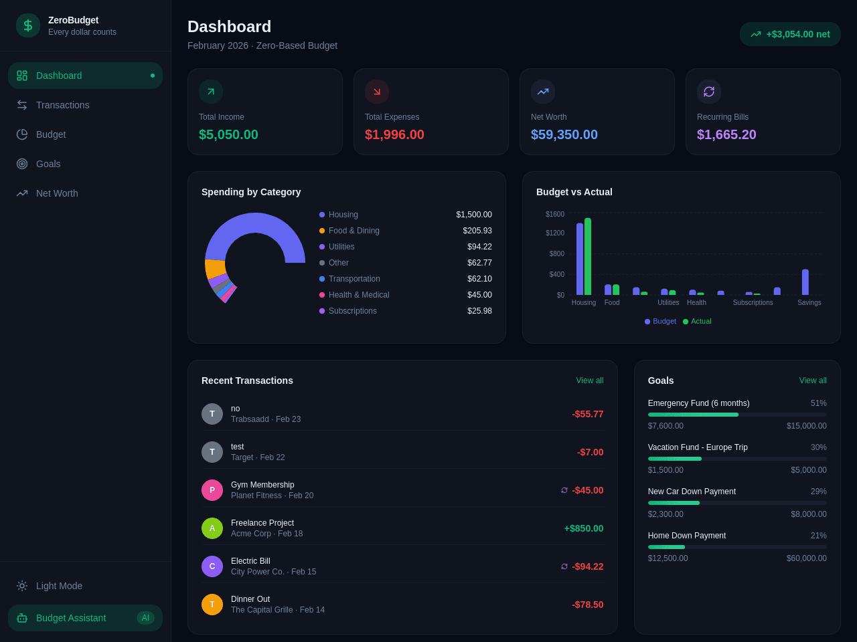Screen dimensions: 857x642
Task: Click the Electric Bill transaction name
Action: tap(250, 561)
